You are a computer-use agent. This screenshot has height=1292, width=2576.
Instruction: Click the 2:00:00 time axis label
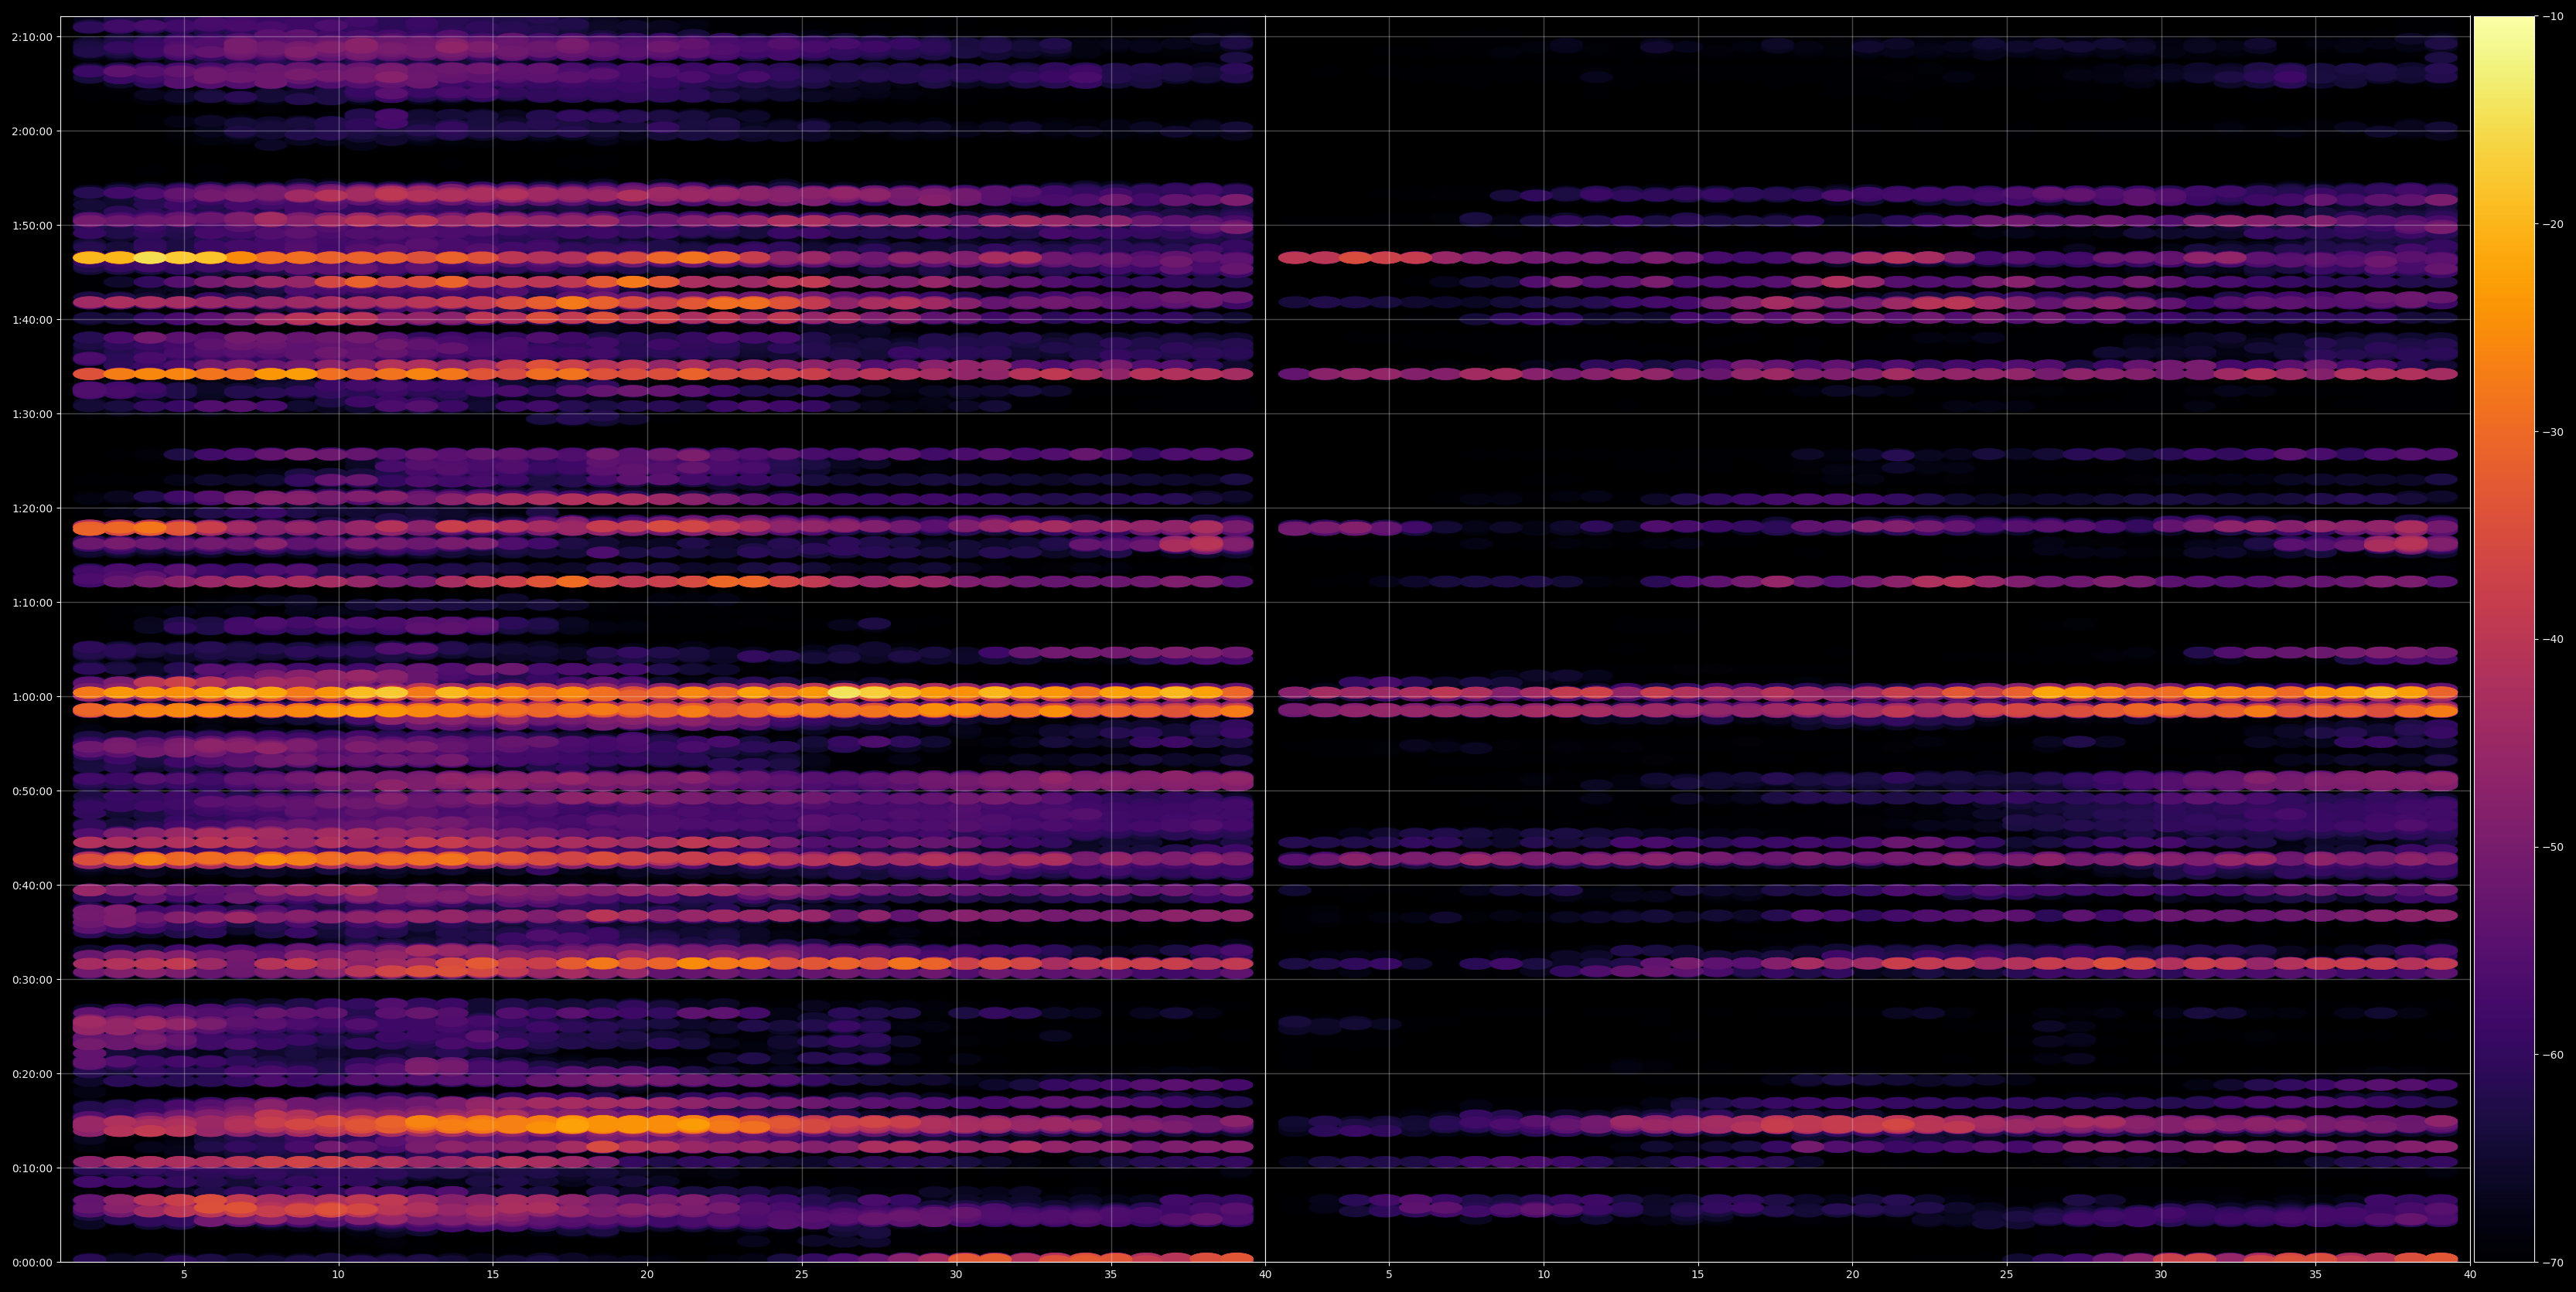tap(32, 132)
